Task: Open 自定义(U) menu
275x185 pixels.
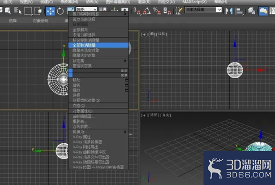Action: (x=166, y=2)
